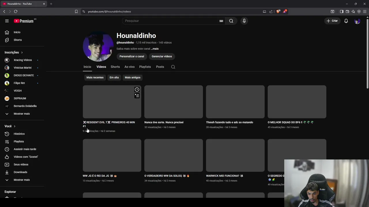This screenshot has width=369, height=207.
Task: Open WARWICK MID FUNCIONA? video title
Action: pos(225,176)
